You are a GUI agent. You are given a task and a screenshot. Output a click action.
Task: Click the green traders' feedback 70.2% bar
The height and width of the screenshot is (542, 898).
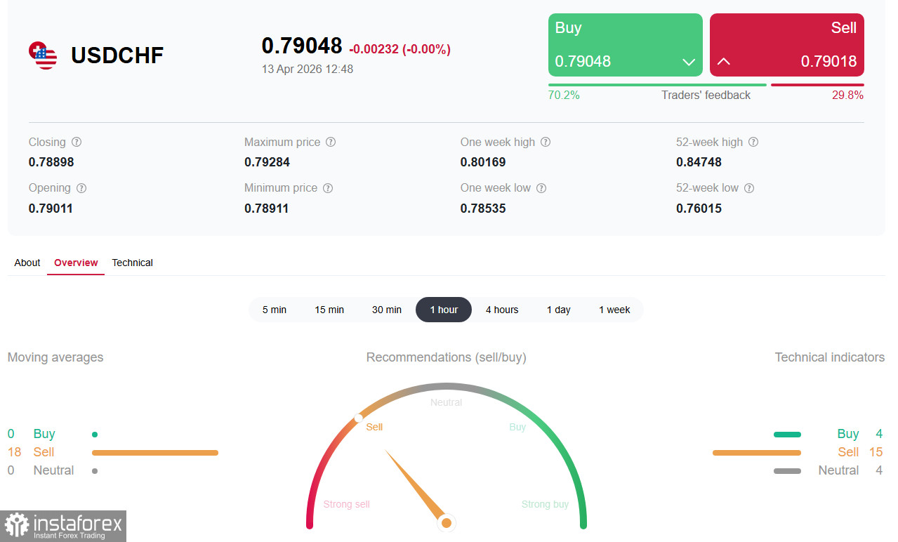pyautogui.click(x=657, y=85)
